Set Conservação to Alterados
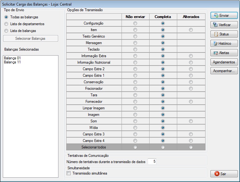The width and height of the screenshot is (240, 182). [191, 82]
